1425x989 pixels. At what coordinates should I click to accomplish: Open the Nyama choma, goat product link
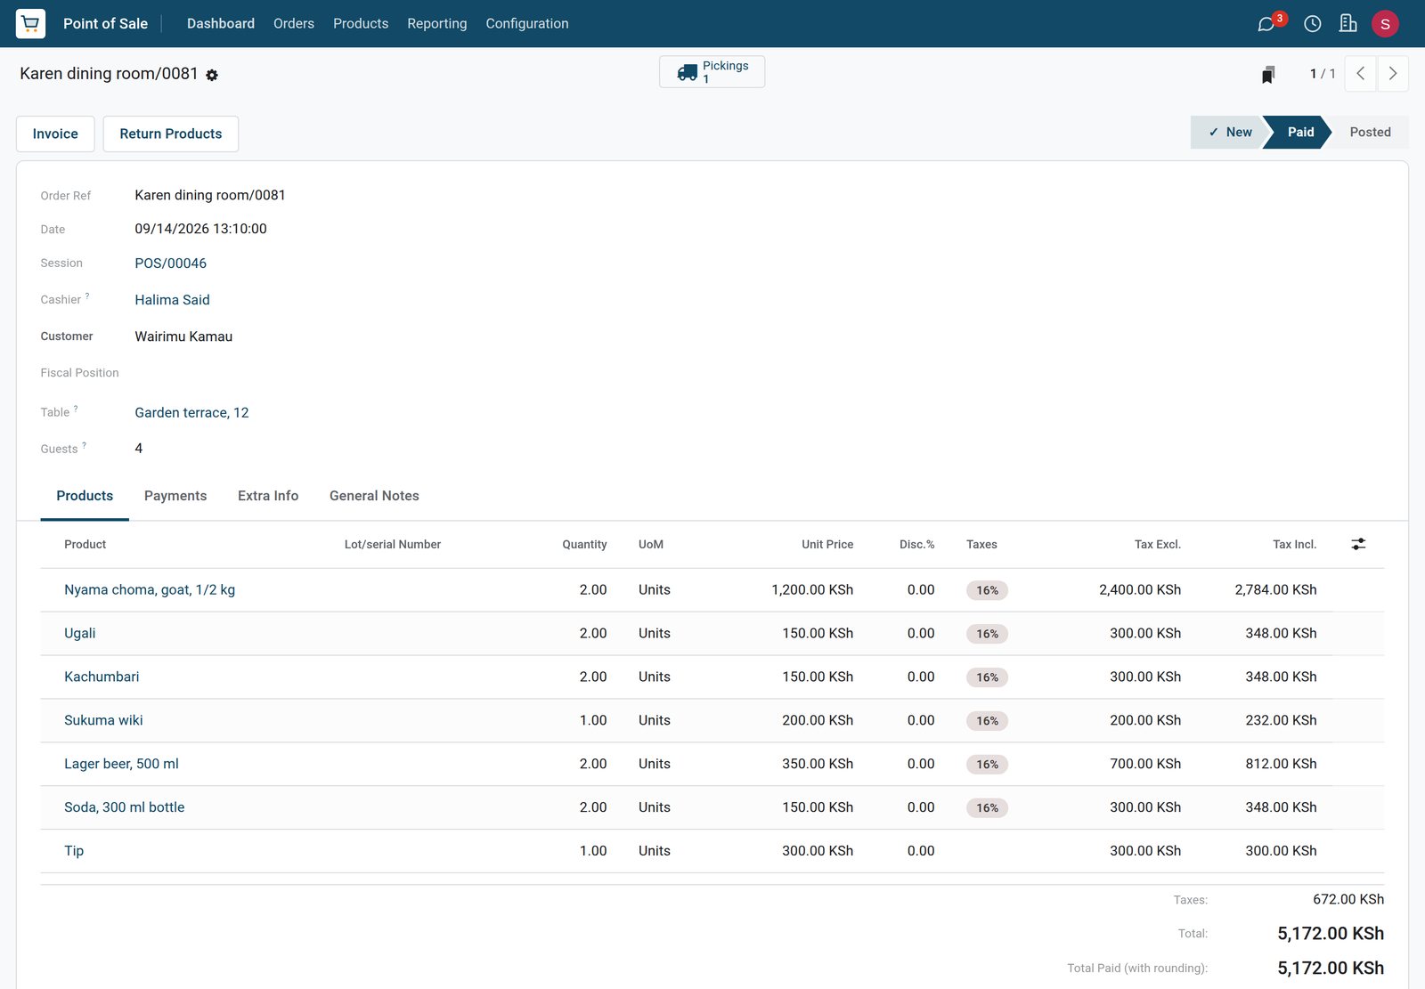pos(150,590)
